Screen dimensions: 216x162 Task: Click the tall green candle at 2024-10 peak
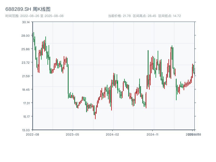[x=148, y=69]
